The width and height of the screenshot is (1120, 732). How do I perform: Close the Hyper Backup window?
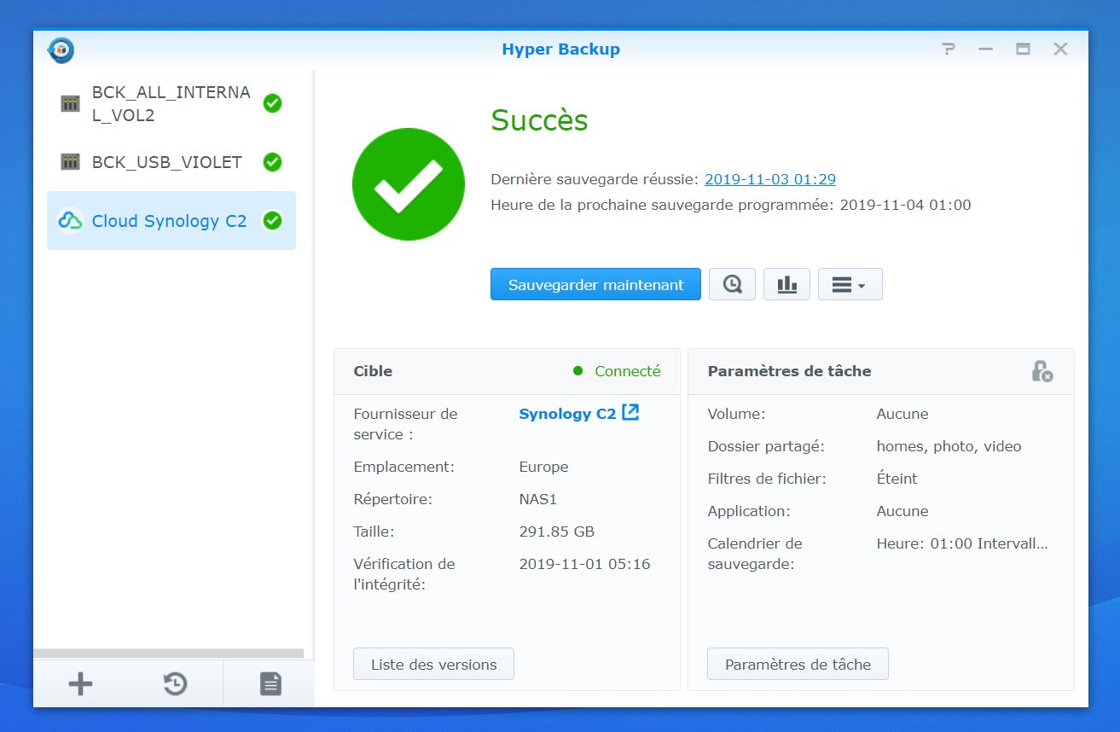pos(1060,49)
